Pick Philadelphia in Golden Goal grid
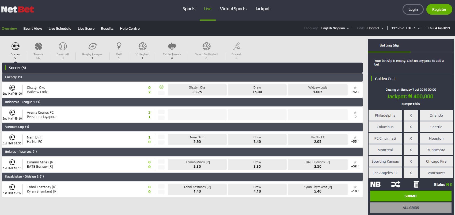This screenshot has height=215, width=455. 385,115
